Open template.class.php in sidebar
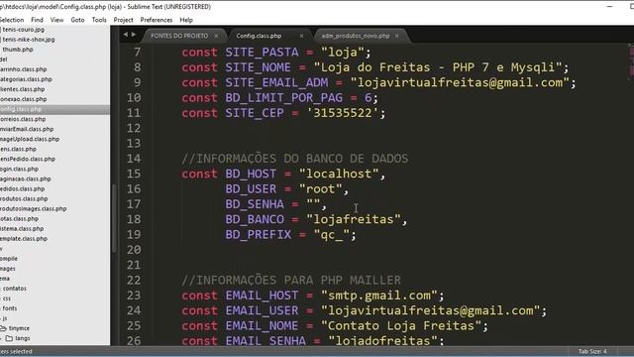This screenshot has width=634, height=357. click(x=24, y=238)
